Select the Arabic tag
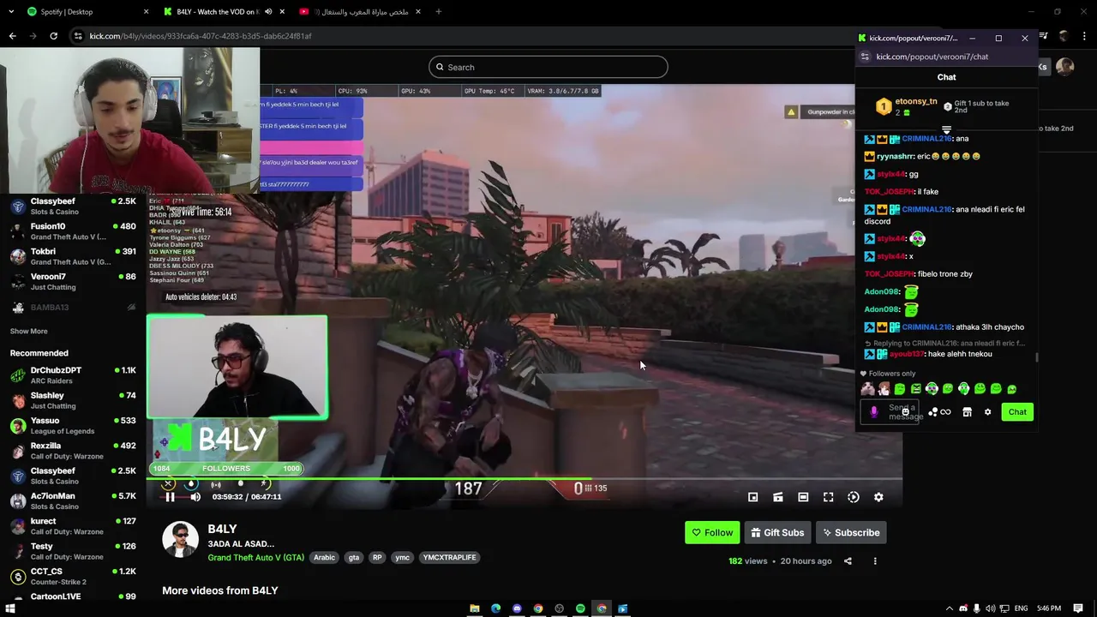 point(324,557)
